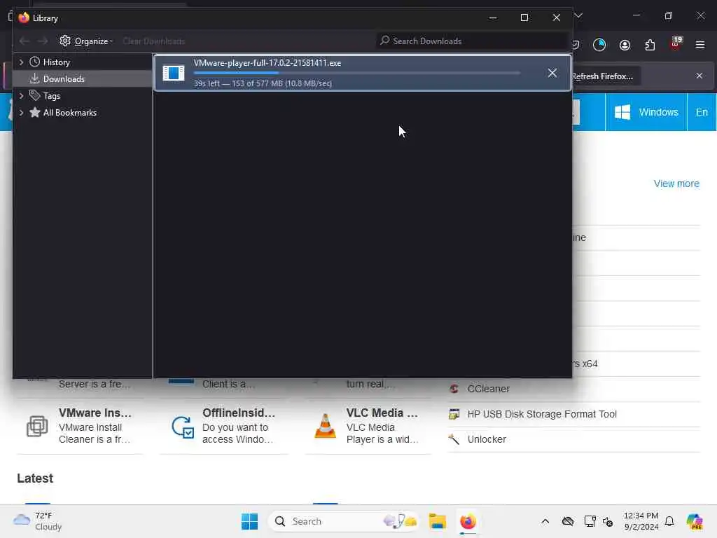
Task: Click the VMware download progress bar
Action: click(356, 73)
